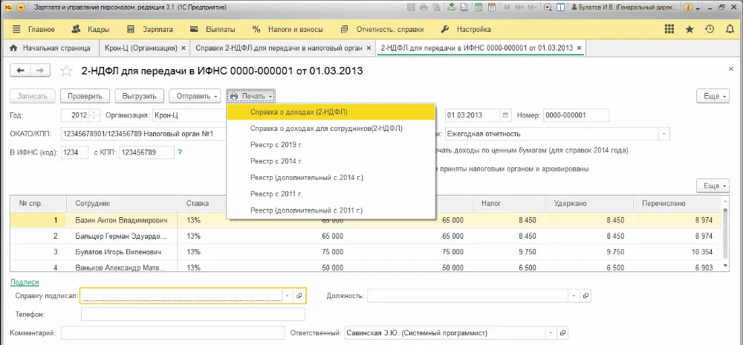Click the M+ memory button in the title bar
Viewport: 743px width, 345px height.
click(x=520, y=7)
